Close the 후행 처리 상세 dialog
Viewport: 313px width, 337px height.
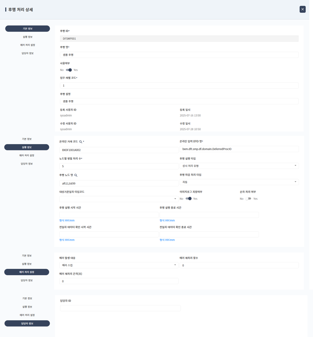(x=302, y=9)
